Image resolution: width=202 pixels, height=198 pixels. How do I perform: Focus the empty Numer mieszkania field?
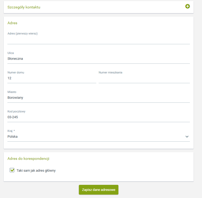coord(144,78)
